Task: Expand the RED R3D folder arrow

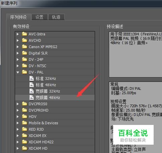Action: 18,129
